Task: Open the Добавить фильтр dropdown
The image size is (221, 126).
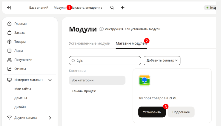Action: (162, 60)
